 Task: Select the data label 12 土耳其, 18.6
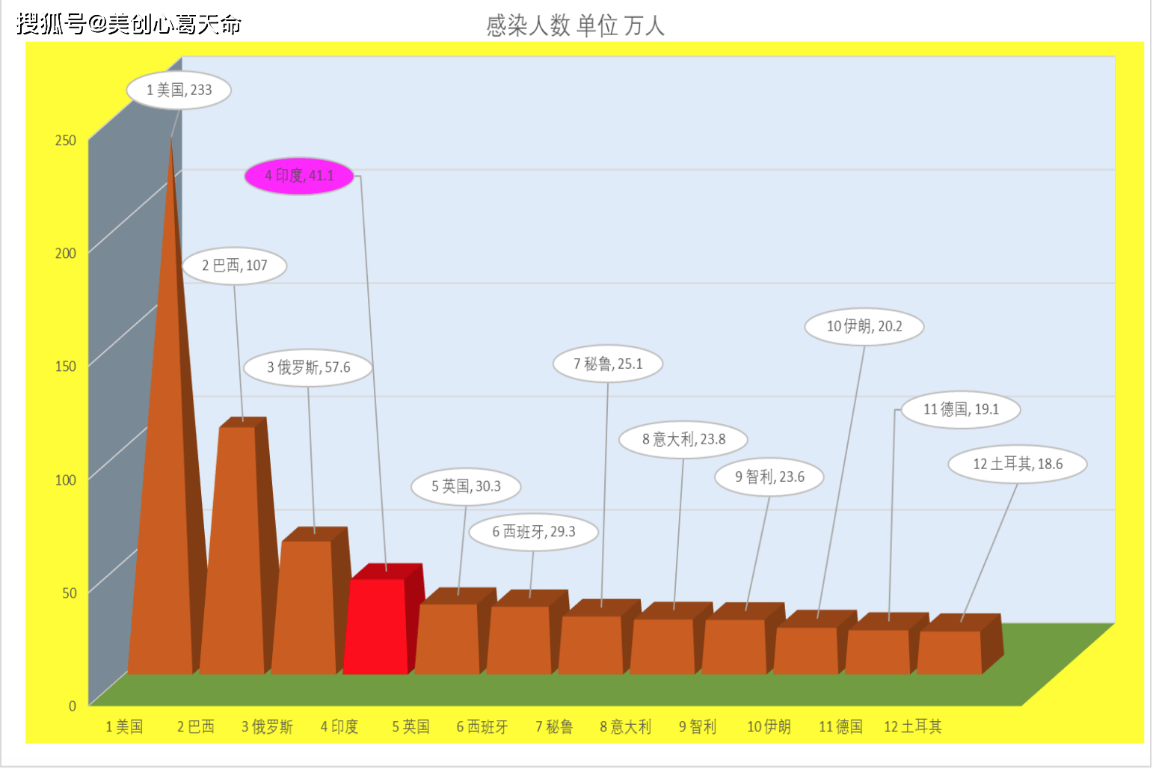(1018, 464)
